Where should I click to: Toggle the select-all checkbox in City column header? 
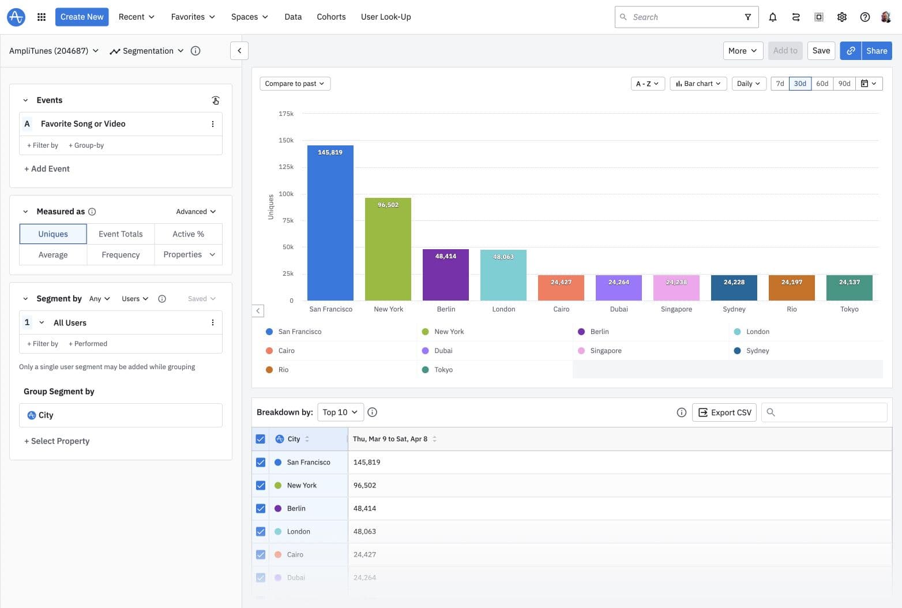coord(261,438)
